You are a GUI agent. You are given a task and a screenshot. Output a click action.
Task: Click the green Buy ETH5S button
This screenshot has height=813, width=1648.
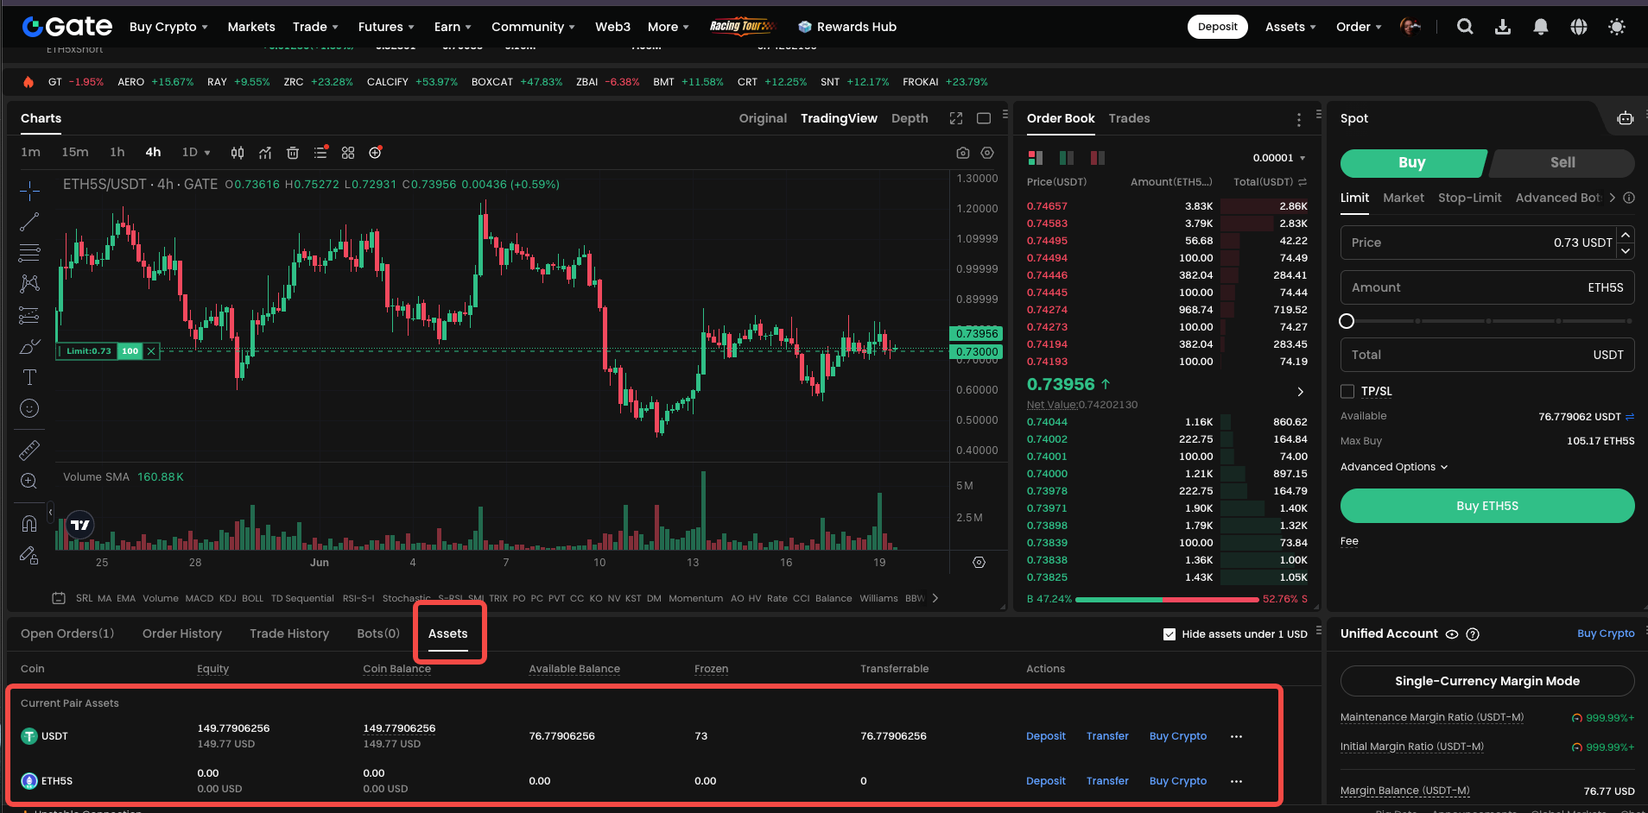tap(1486, 506)
